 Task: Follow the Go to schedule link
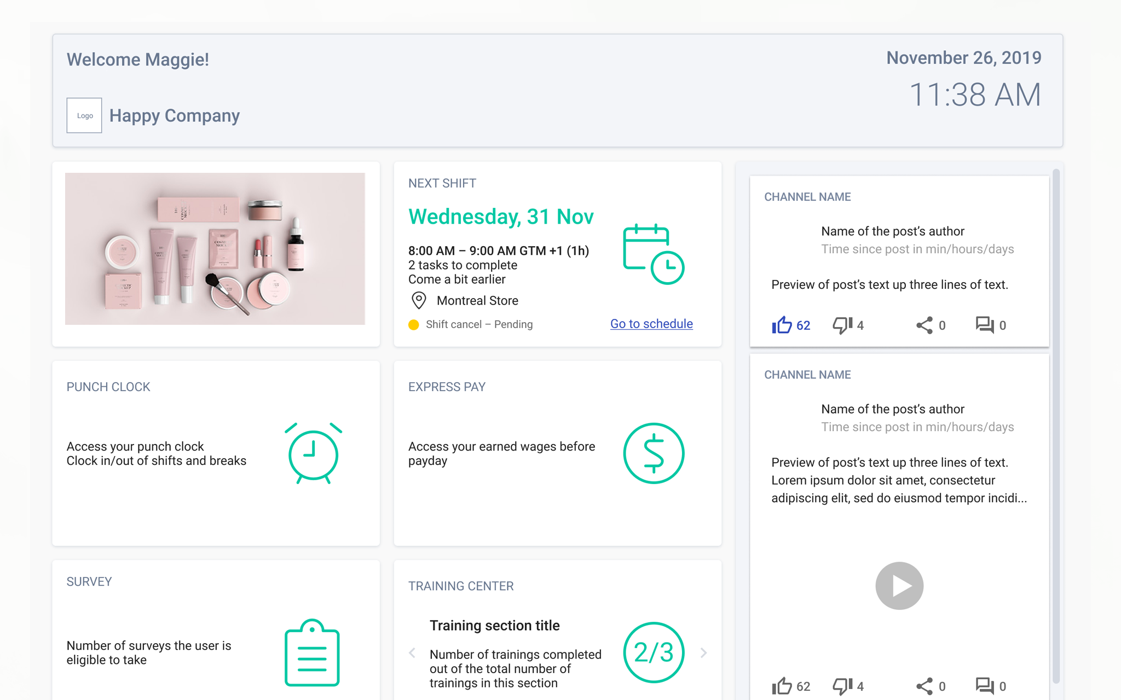[651, 324]
